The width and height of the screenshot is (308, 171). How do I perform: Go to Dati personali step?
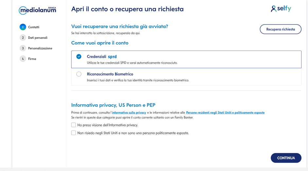[38, 38]
